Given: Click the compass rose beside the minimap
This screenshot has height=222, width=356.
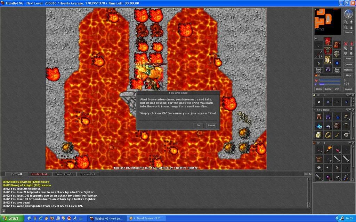Looking at the screenshot, I should [x=348, y=14].
